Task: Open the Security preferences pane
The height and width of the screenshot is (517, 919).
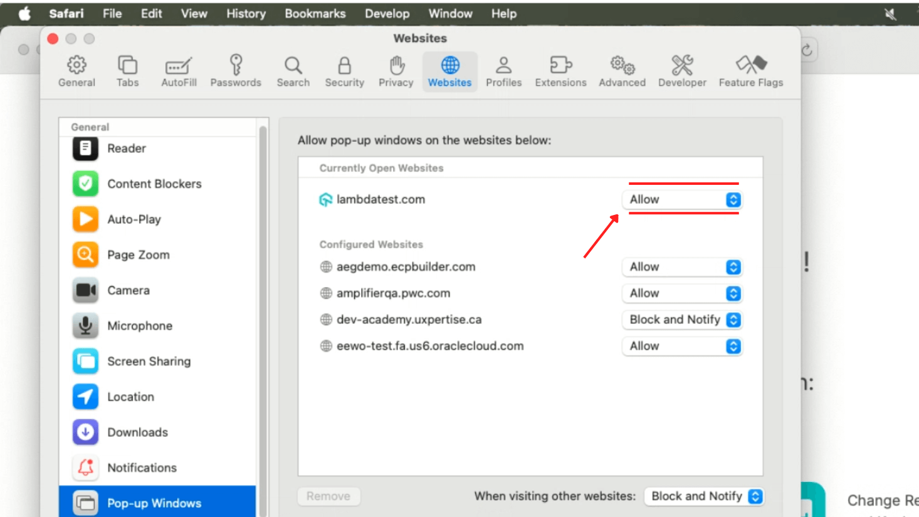Action: [x=344, y=71]
